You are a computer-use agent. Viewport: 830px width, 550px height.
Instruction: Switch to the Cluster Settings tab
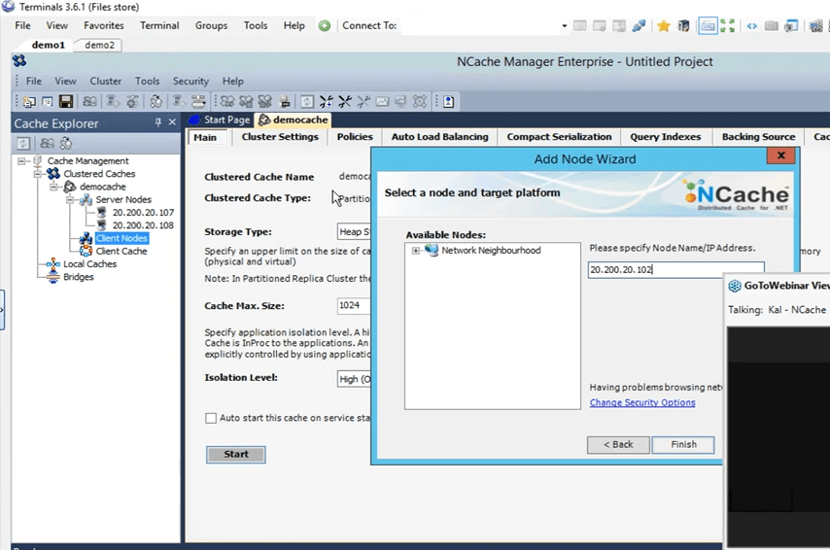click(280, 137)
